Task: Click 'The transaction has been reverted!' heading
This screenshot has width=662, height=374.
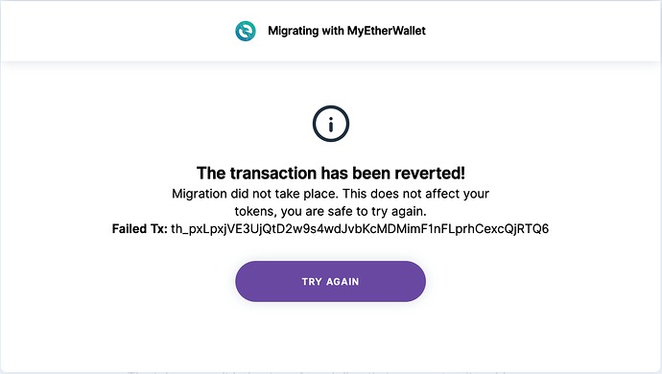Action: tap(331, 173)
